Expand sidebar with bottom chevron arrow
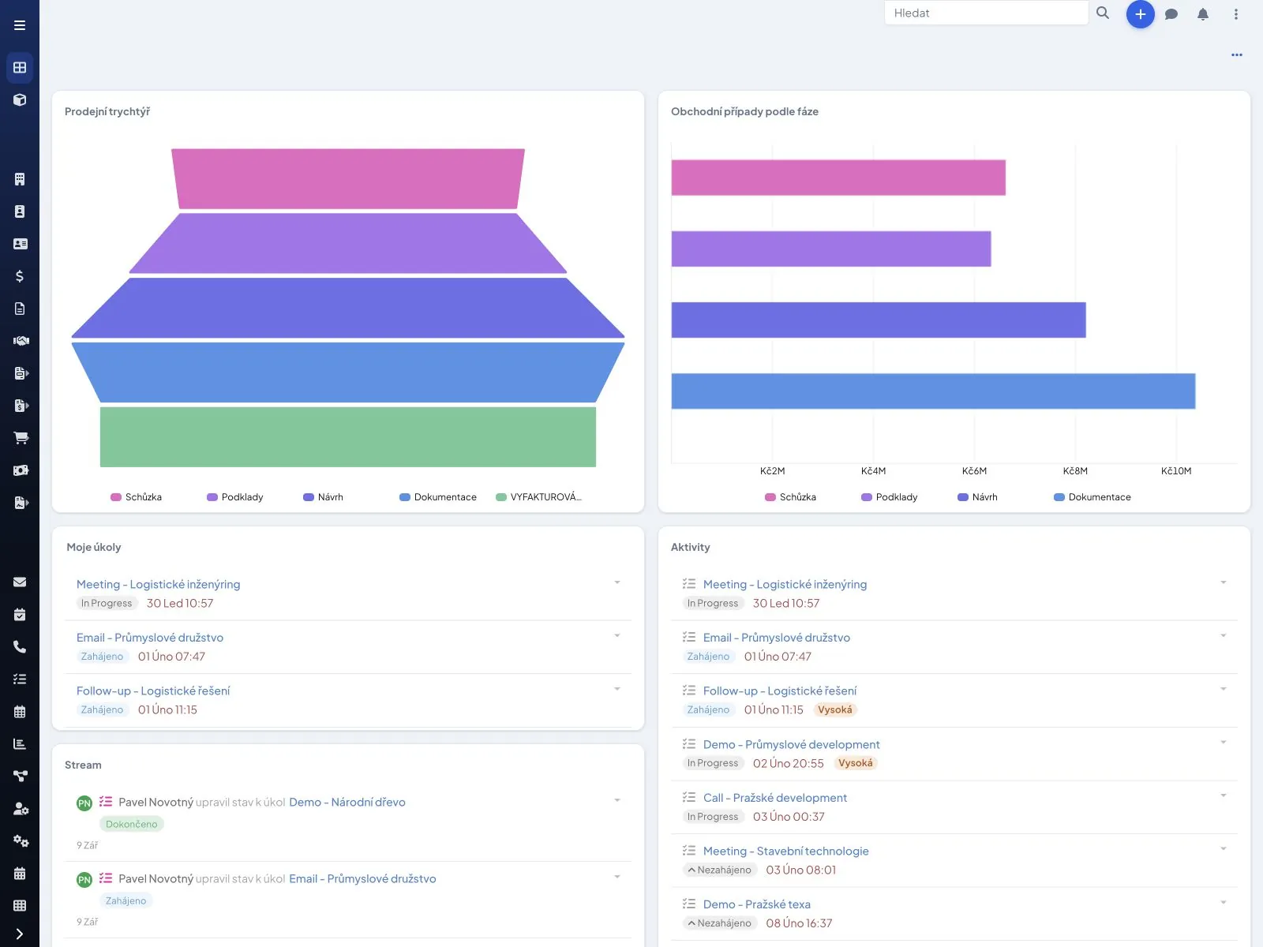Screen dimensions: 1263x947 coord(20,934)
